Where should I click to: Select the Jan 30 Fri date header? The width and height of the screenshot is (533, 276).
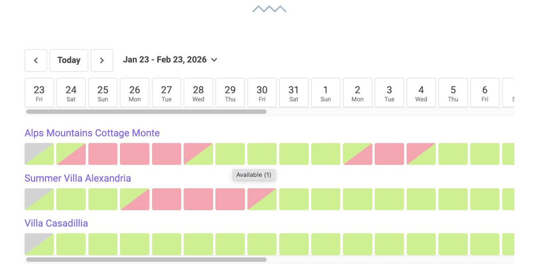[262, 92]
